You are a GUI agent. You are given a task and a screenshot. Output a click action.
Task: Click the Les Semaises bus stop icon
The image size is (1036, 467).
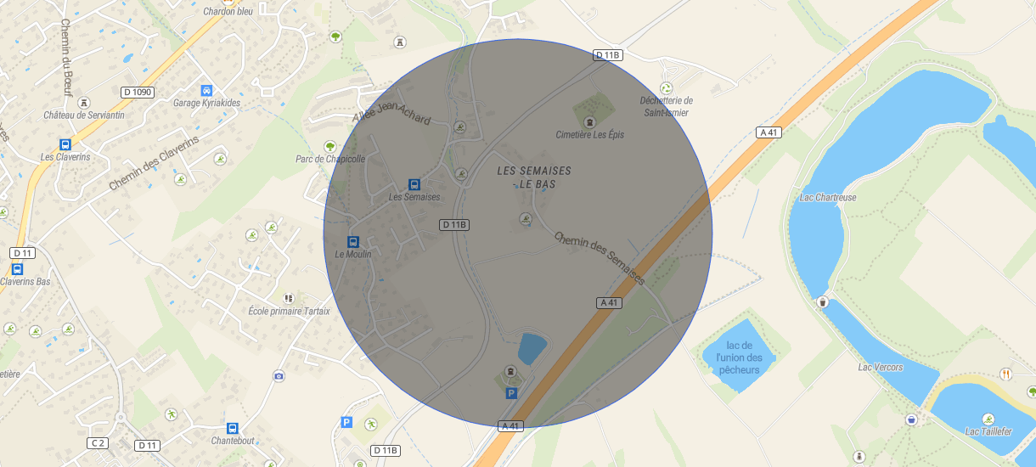(x=414, y=184)
